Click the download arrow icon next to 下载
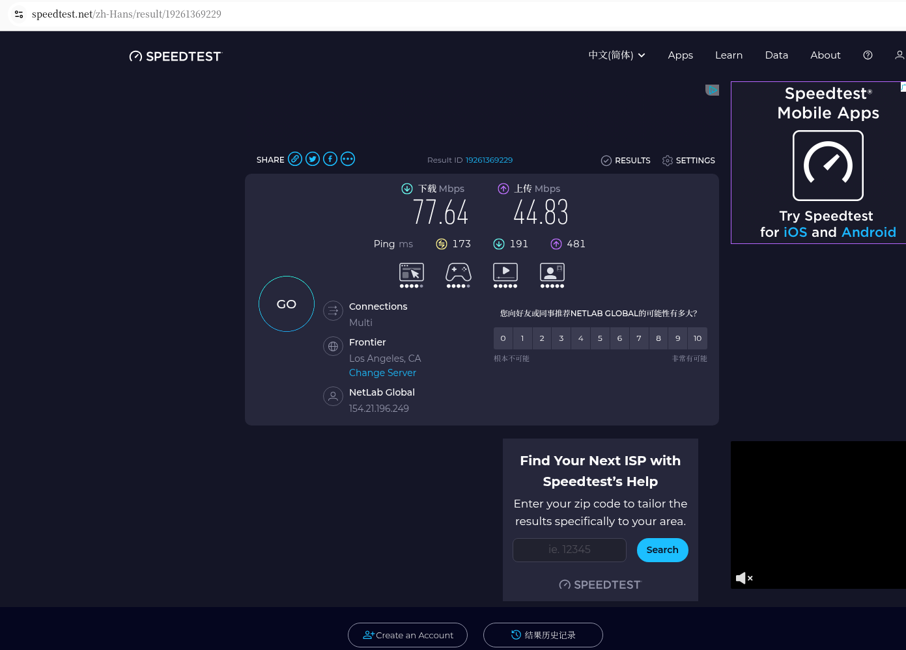This screenshot has height=650, width=906. coord(407,189)
